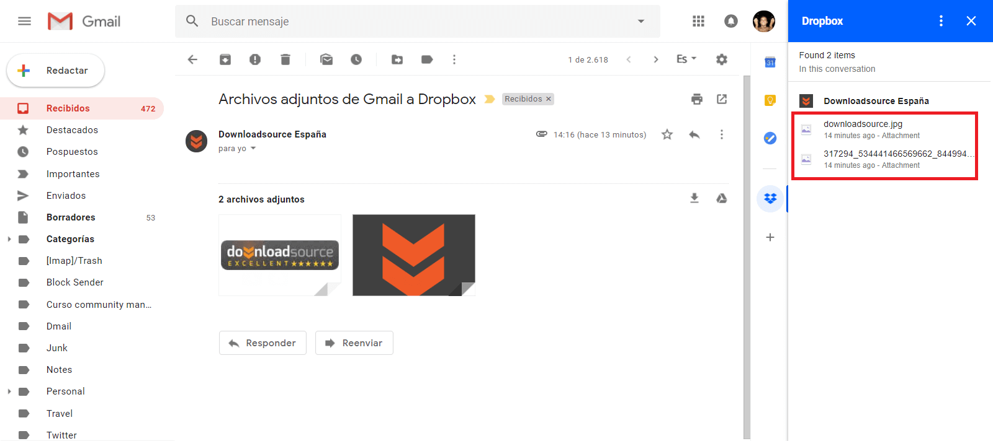
Task: Click the Buscar mensaje search field
Action: [x=417, y=21]
